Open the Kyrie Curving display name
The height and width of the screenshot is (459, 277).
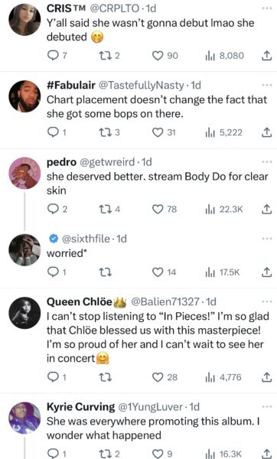point(81,407)
